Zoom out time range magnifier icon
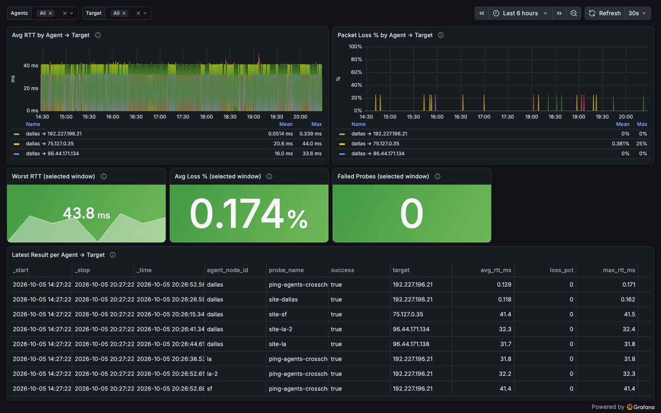Image resolution: width=661 pixels, height=413 pixels. click(x=574, y=13)
